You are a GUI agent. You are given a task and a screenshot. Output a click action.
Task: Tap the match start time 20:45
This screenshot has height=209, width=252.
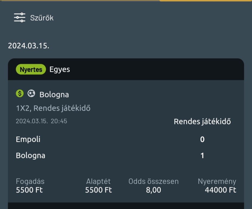(59, 121)
